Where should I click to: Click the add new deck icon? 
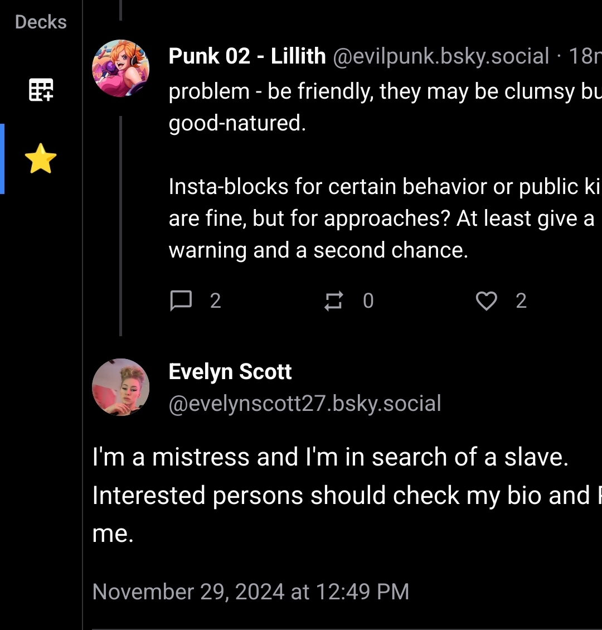(x=41, y=89)
